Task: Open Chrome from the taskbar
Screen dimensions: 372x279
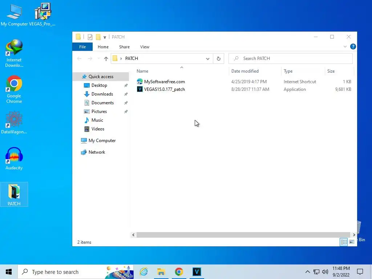Action: pyautogui.click(x=179, y=272)
